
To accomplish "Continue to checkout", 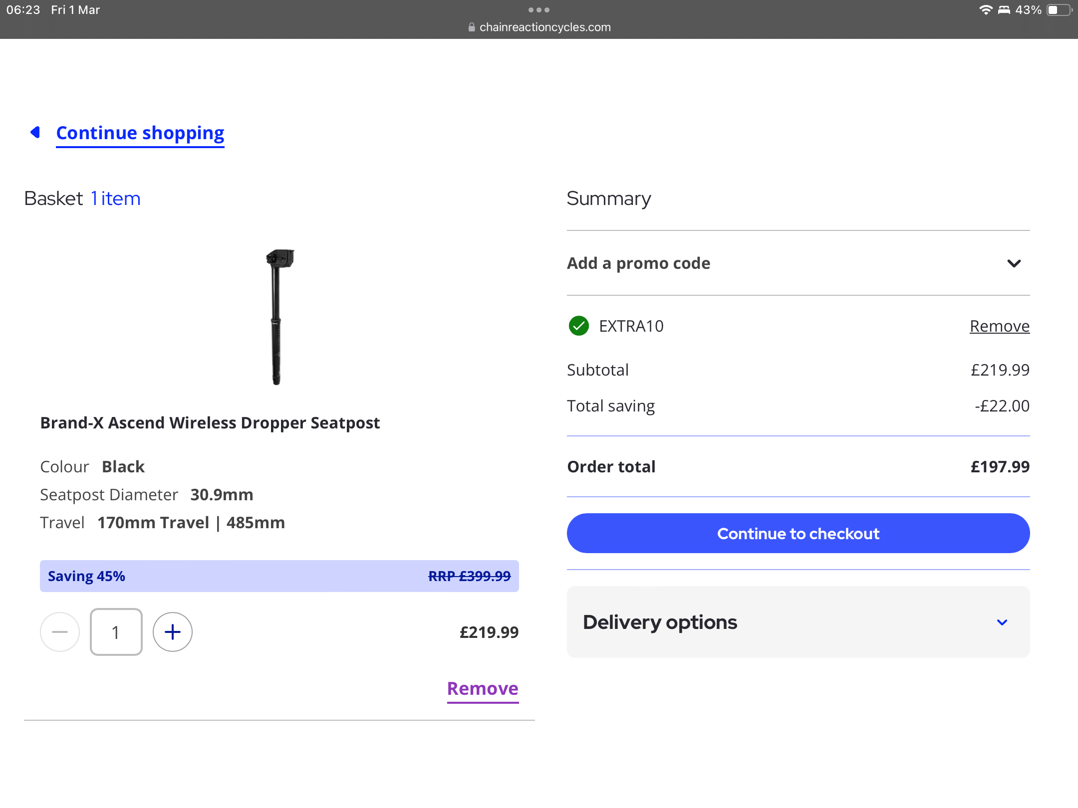I will tap(798, 533).
